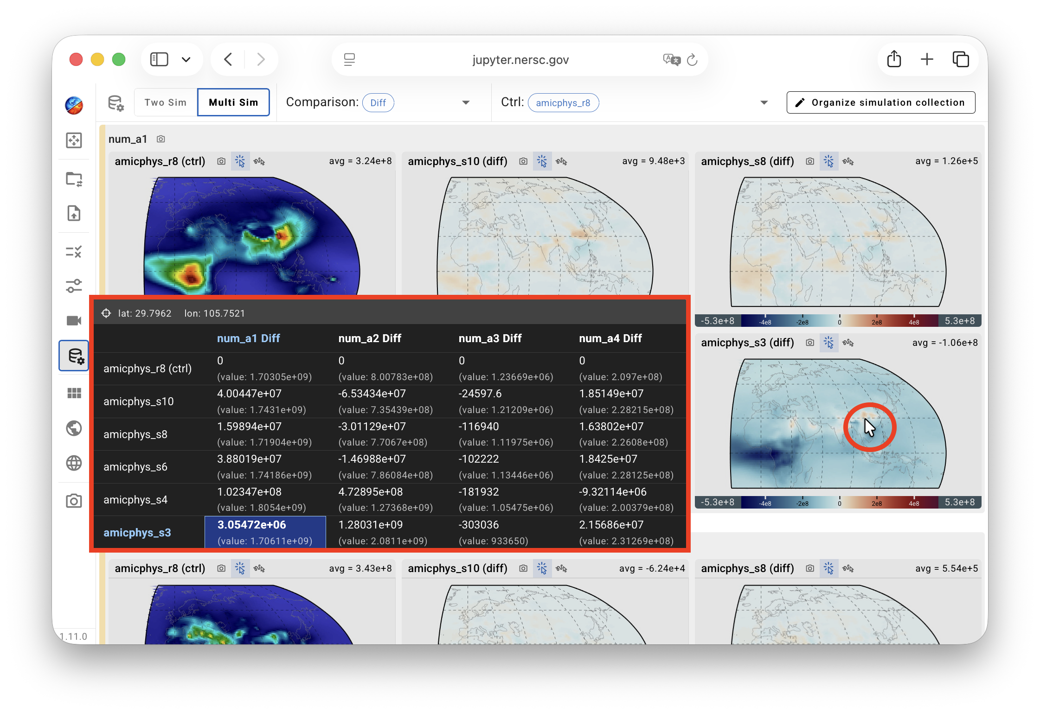The width and height of the screenshot is (1040, 713).
Task: Click the 4.72895e+08 value in amicphys_s4 row
Action: click(371, 492)
